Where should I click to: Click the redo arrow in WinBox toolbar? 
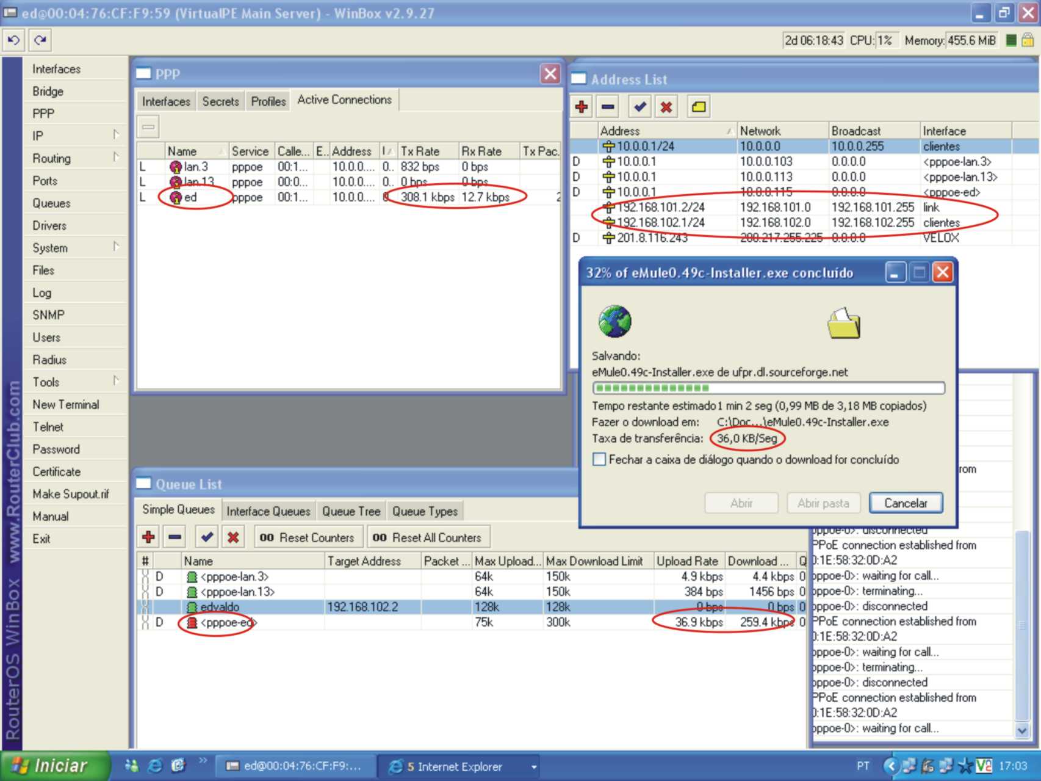point(40,40)
